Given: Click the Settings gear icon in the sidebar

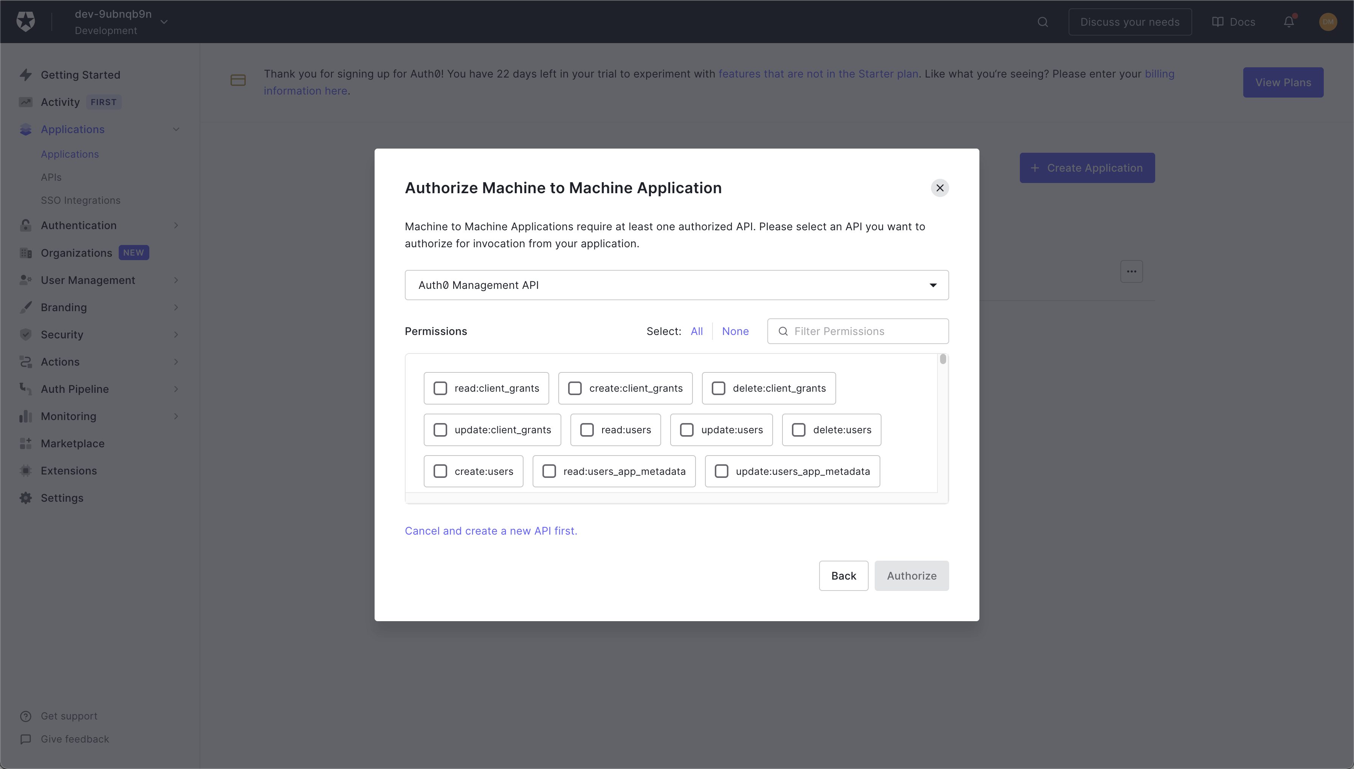Looking at the screenshot, I should pos(25,498).
